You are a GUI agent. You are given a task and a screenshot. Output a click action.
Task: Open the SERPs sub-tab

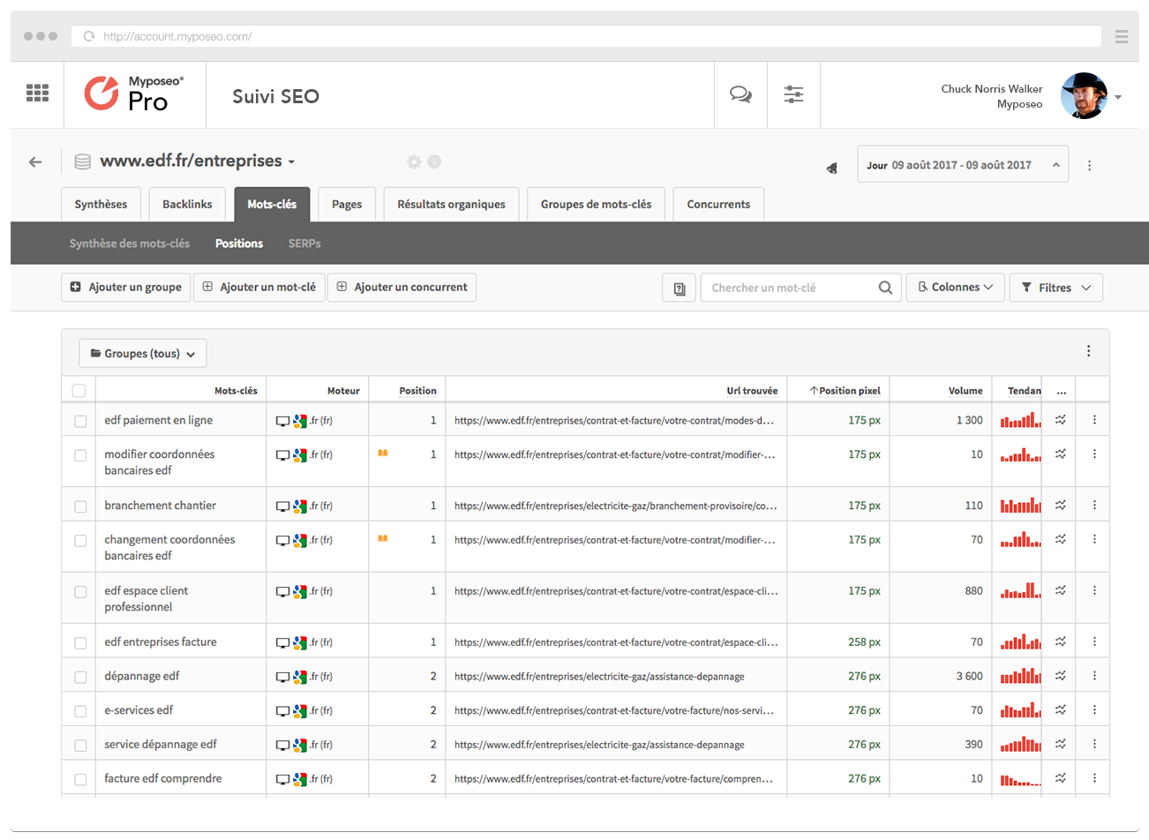click(304, 244)
